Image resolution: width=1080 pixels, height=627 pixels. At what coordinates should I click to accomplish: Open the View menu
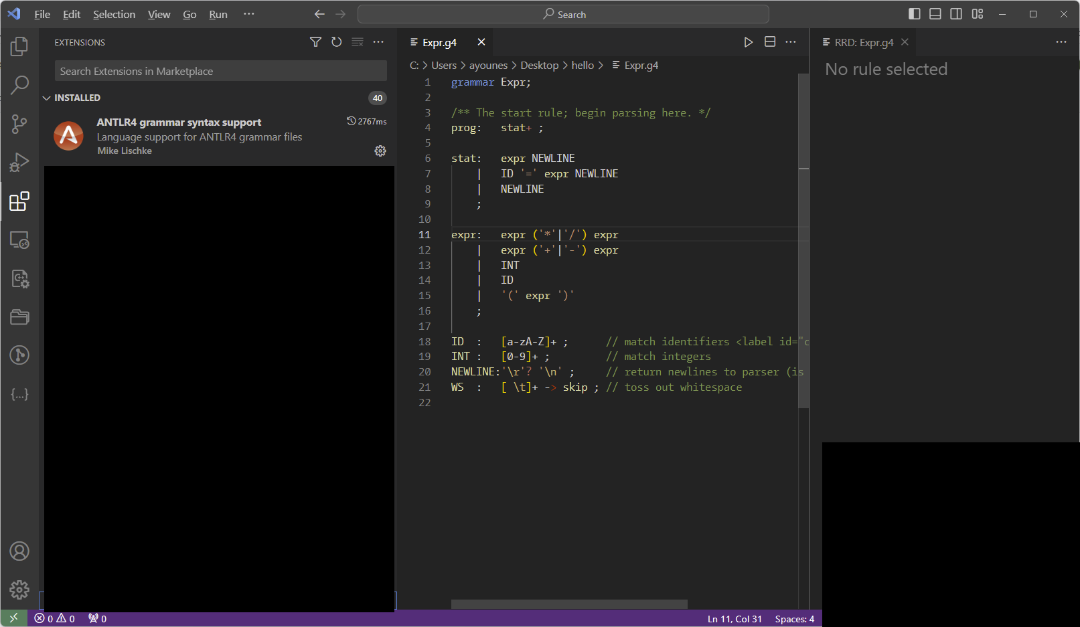[x=159, y=14]
